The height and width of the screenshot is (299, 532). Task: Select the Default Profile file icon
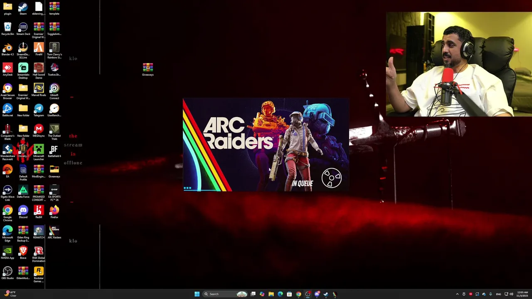pyautogui.click(x=23, y=173)
